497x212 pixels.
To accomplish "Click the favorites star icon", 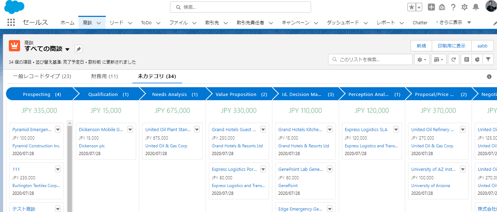I will (x=412, y=7).
